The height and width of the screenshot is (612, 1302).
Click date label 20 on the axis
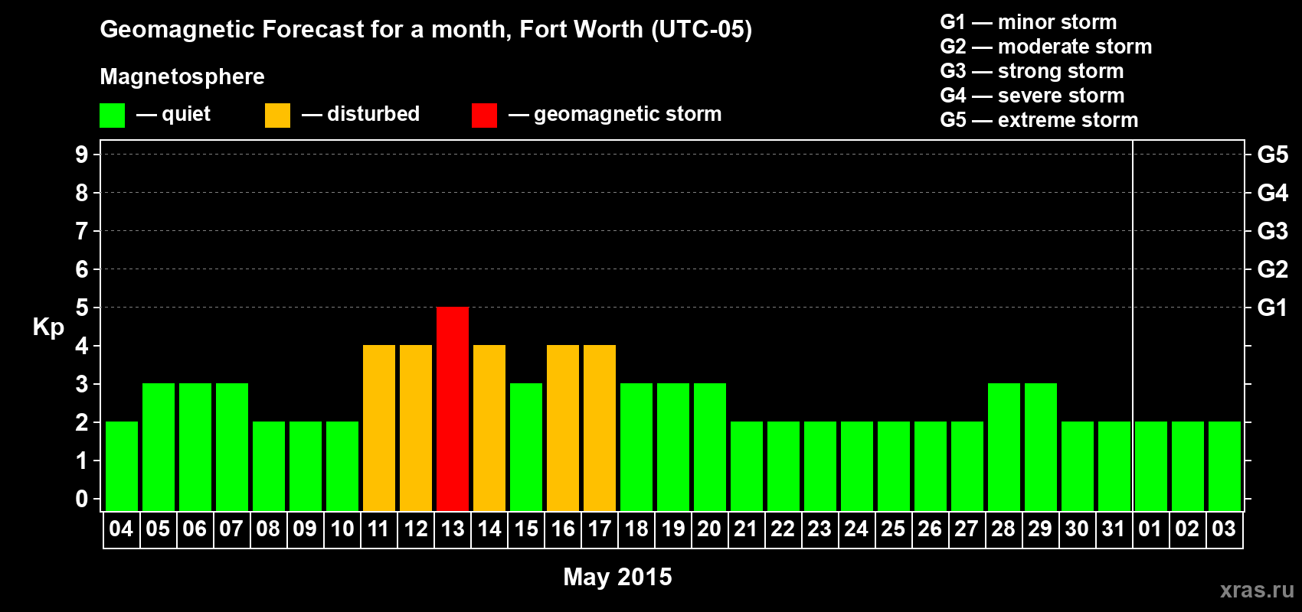pyautogui.click(x=709, y=529)
